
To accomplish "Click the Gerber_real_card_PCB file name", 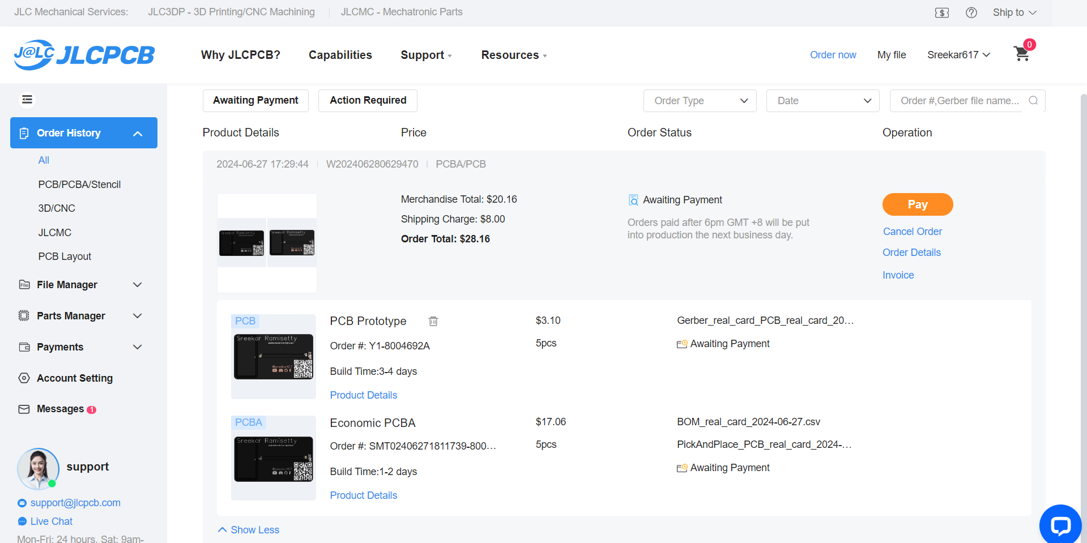I will pyautogui.click(x=765, y=320).
